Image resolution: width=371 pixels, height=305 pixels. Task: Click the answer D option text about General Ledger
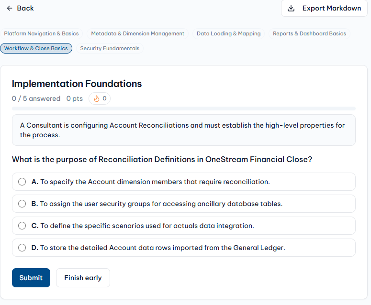tap(158, 248)
